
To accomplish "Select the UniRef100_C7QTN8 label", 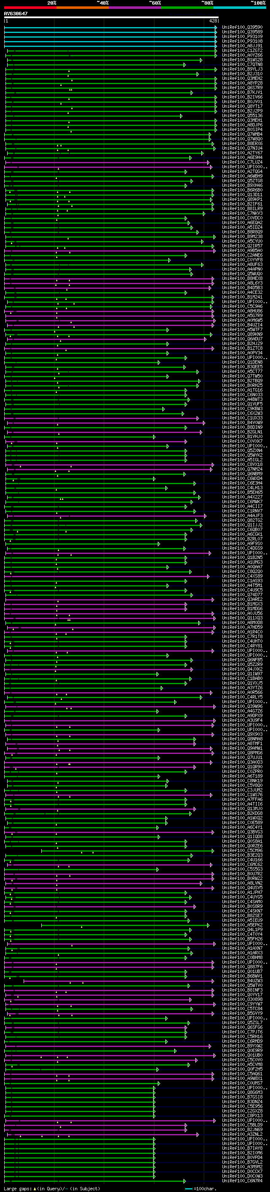I will point(242,64).
